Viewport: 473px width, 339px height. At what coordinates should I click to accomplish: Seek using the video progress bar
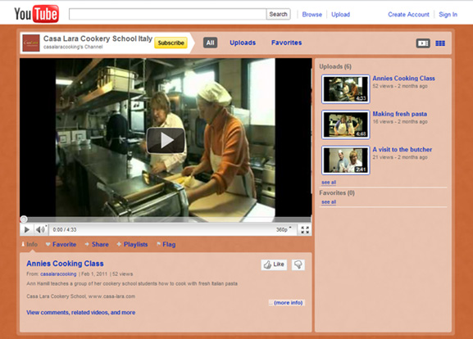pyautogui.click(x=166, y=219)
